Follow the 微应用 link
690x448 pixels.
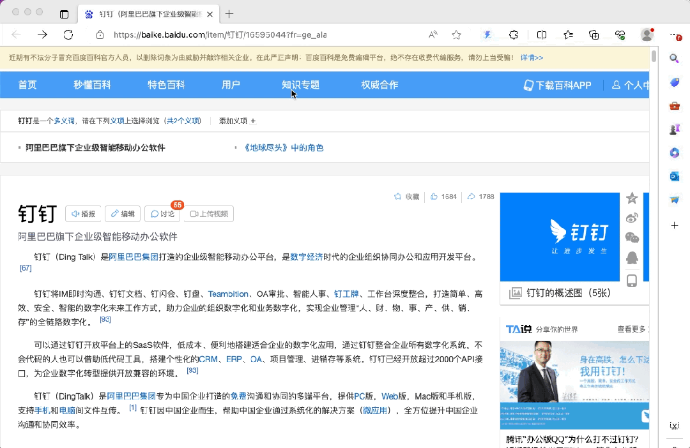[x=375, y=410]
